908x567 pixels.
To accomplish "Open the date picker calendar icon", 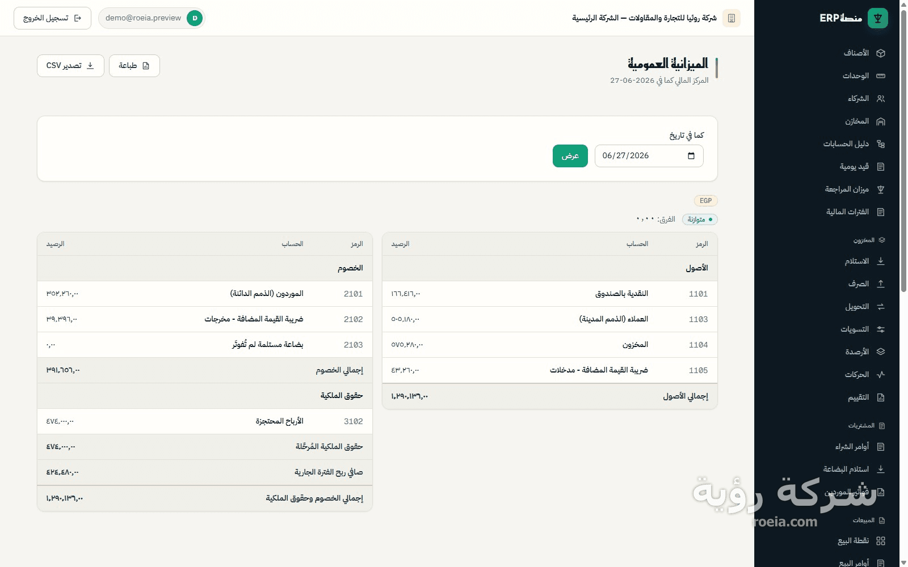I will (691, 156).
